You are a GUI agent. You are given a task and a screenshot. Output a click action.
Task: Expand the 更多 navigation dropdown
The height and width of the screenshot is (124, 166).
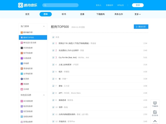[x=138, y=14]
